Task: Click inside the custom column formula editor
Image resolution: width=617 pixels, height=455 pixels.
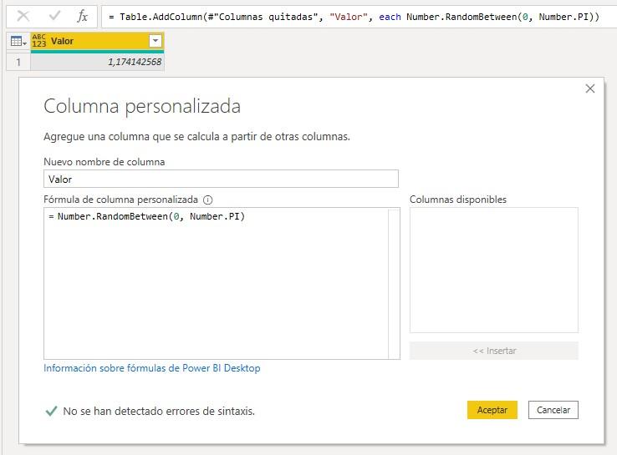Action: (x=216, y=284)
